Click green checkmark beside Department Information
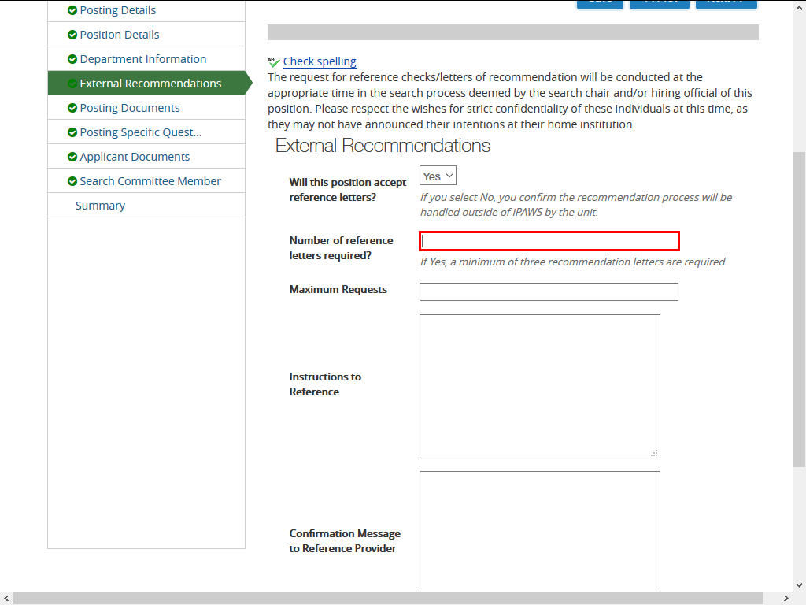 [72, 59]
